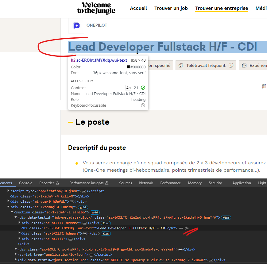Viewport: 267px width, 264px height.
Task: Toggle the flex badge on dPVkkc div
Action: [x=106, y=223]
